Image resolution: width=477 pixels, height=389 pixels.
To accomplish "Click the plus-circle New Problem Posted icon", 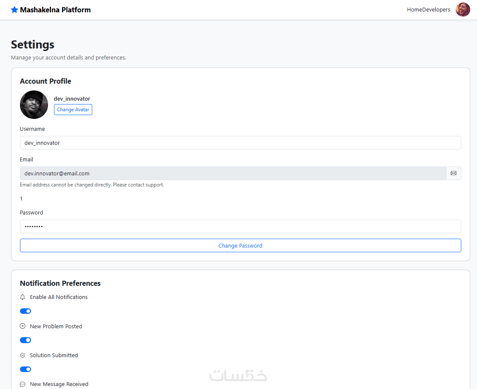I will click(x=23, y=326).
